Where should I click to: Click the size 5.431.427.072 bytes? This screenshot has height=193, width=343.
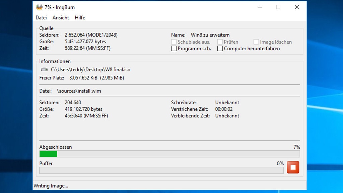(85, 42)
